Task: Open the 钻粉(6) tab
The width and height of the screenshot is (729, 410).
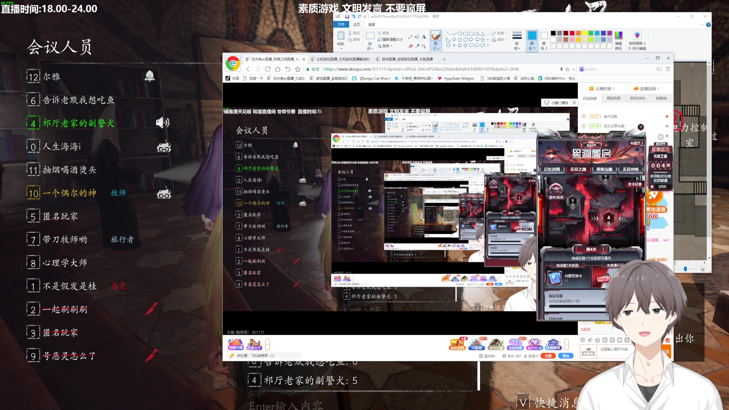Action: click(x=661, y=98)
